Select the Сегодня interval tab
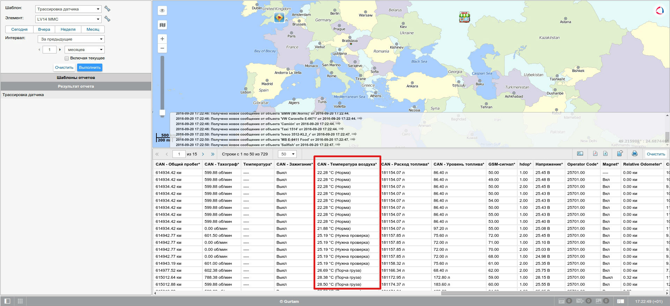The image size is (670, 306). tap(19, 29)
